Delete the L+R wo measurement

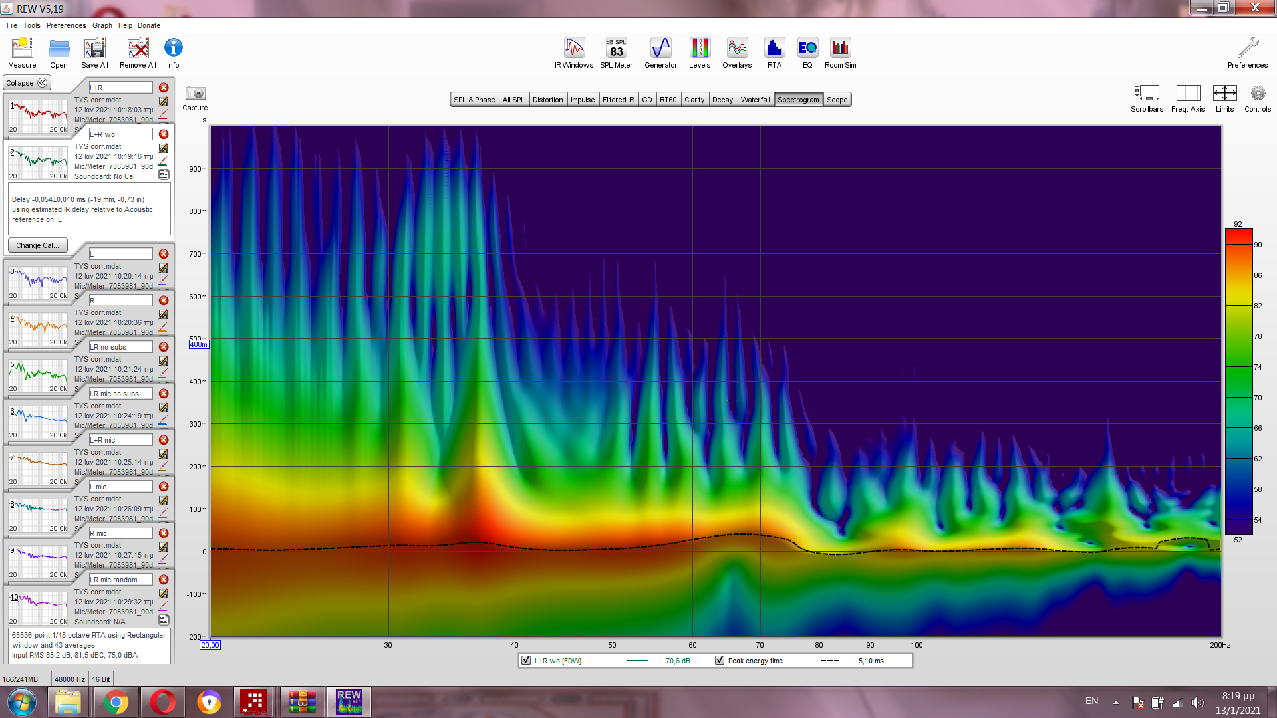[x=164, y=134]
